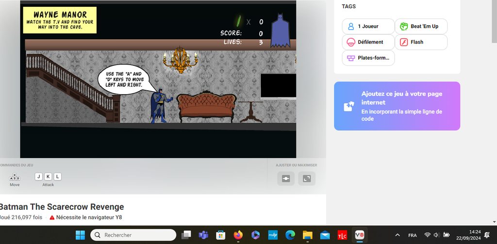
Task: Expand the hidden system tray icons chevron
Action: click(x=398, y=235)
